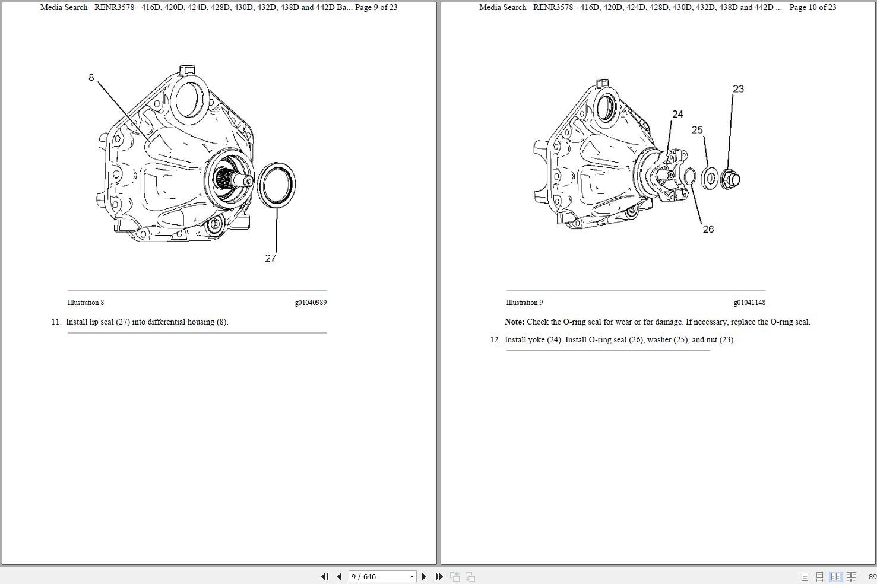Open the previous view icon beside page navigation
Screen dimensions: 877x584
(x=455, y=576)
